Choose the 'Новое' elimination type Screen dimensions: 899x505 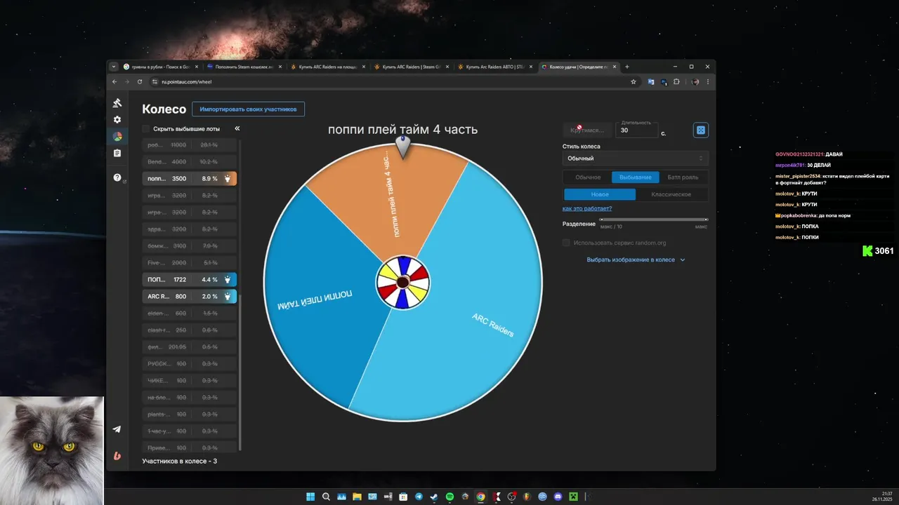tap(600, 194)
